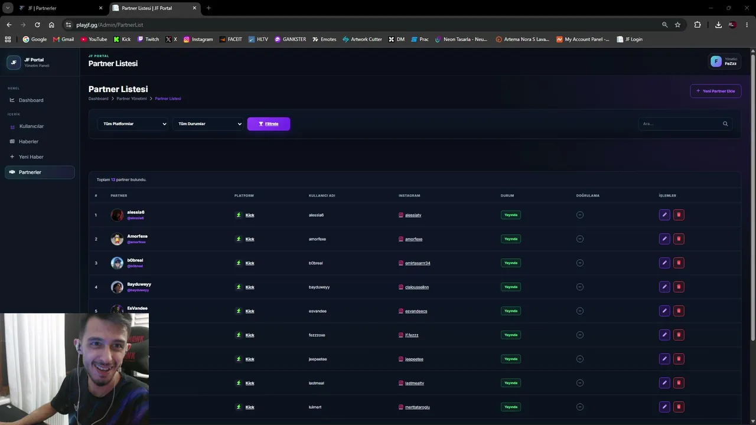The height and width of the screenshot is (425, 756).
Task: Click the search magnifier icon in Ara field
Action: point(725,124)
